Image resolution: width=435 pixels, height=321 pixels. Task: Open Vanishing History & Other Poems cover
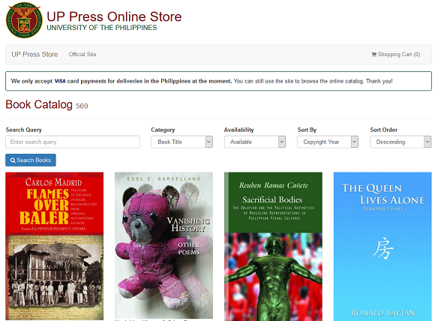click(x=163, y=245)
